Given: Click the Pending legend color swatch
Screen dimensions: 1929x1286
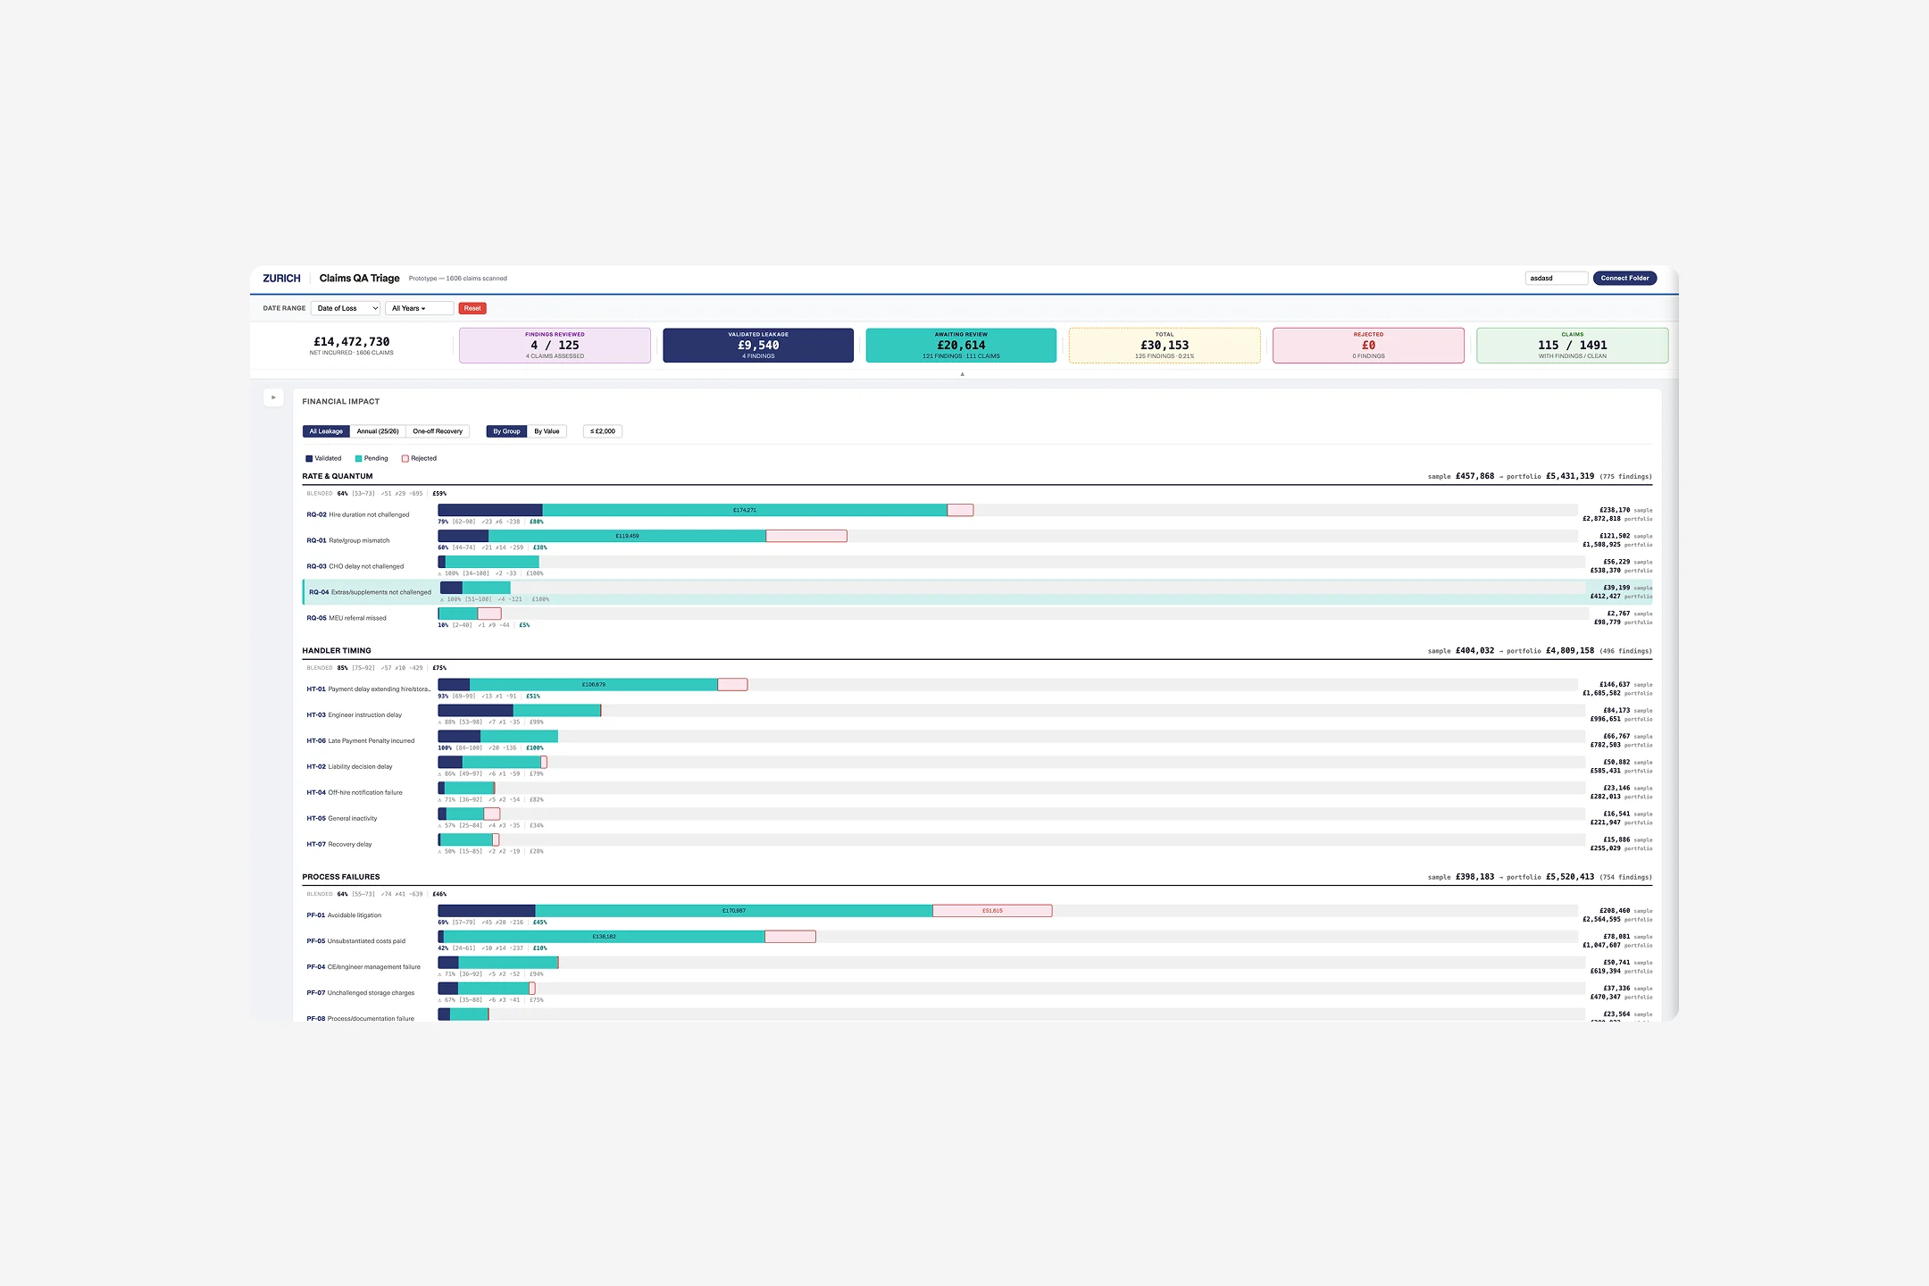Looking at the screenshot, I should click(x=358, y=459).
